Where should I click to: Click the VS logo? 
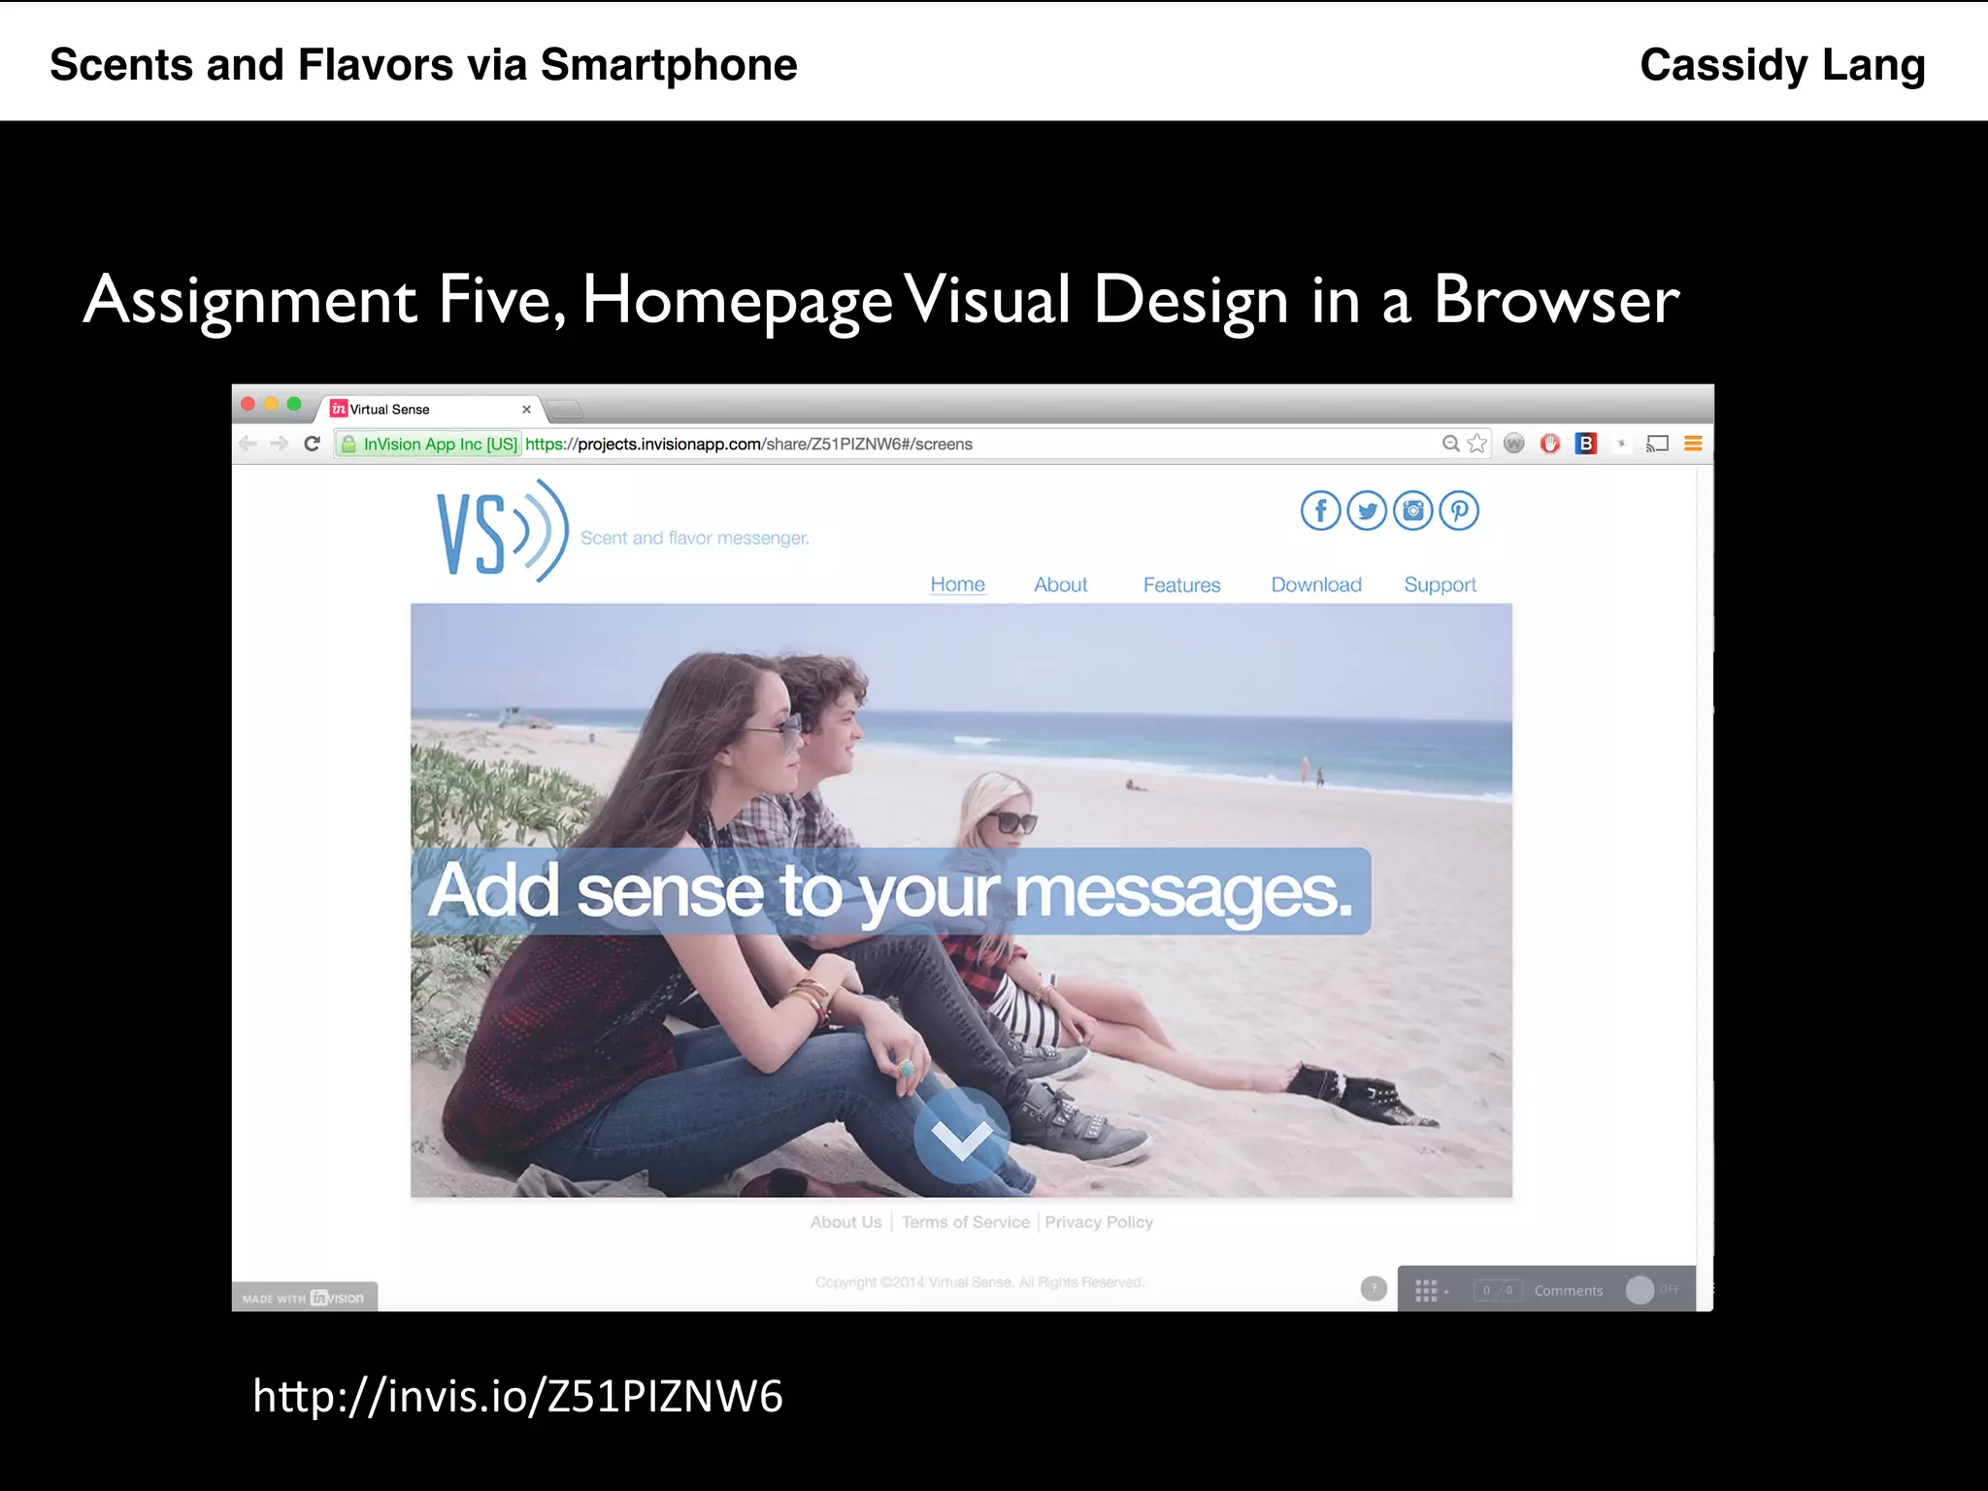coord(503,531)
